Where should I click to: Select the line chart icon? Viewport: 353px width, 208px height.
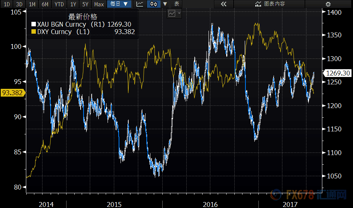(140, 4)
